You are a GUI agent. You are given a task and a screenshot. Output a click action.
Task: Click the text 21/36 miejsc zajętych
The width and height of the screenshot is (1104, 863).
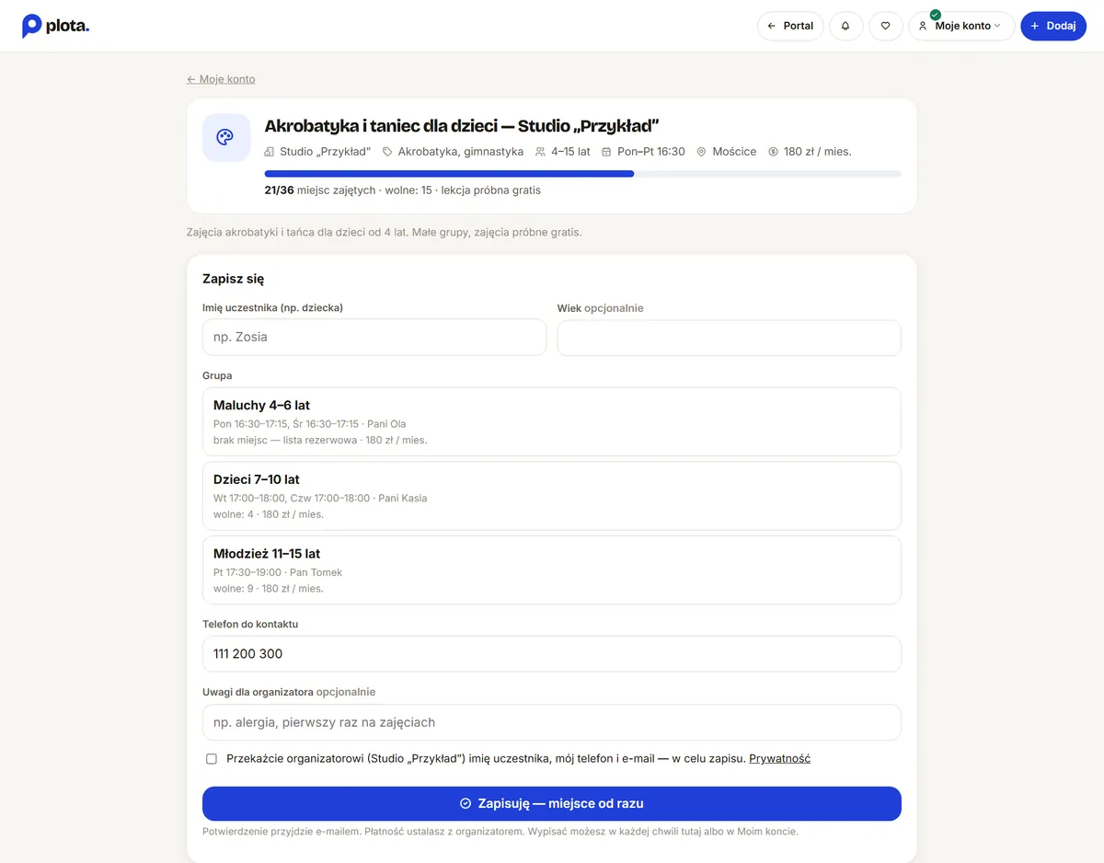320,190
